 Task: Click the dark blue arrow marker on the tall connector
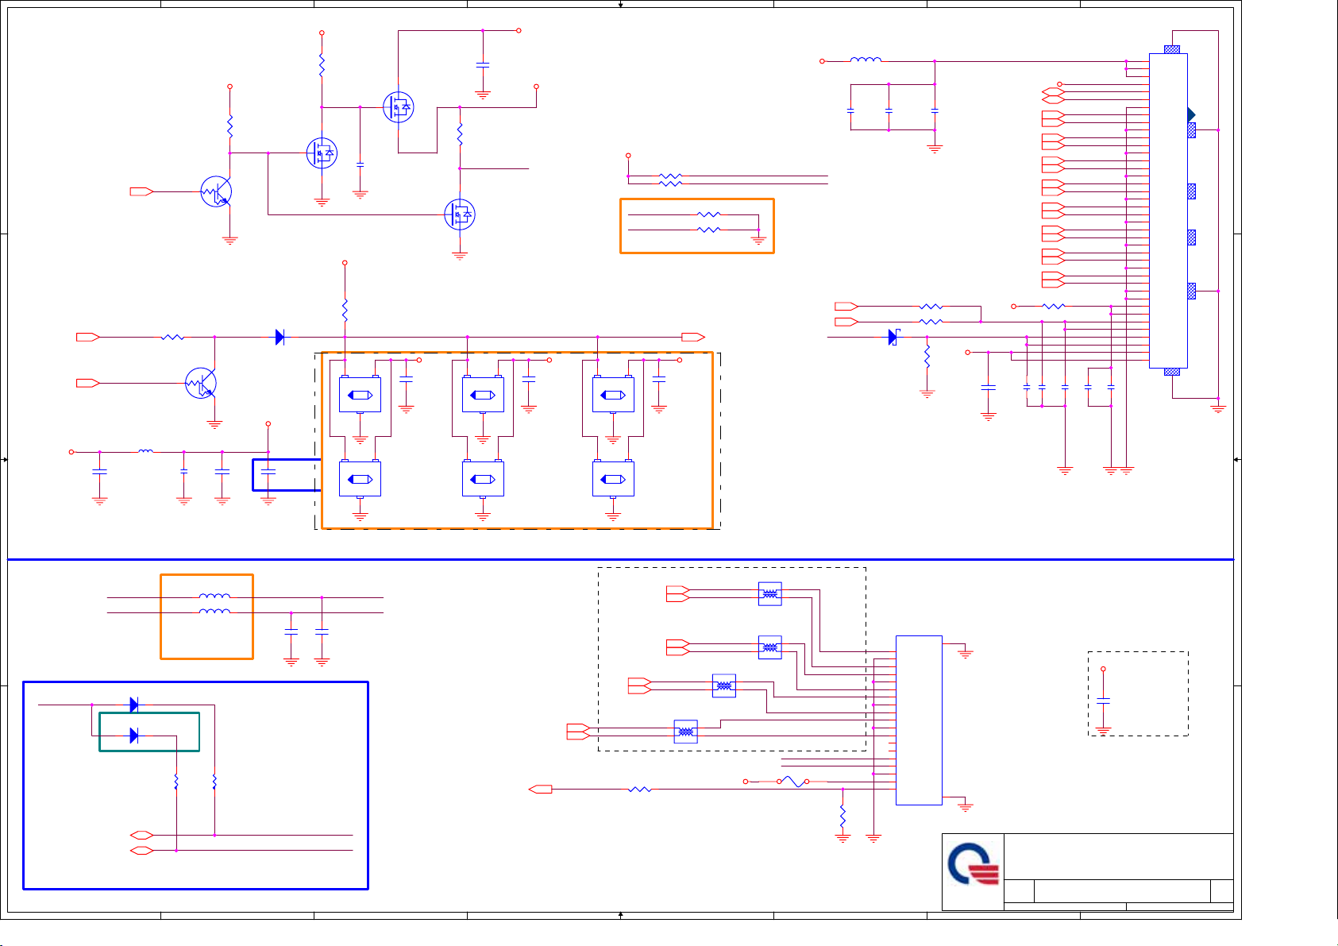click(x=1191, y=114)
